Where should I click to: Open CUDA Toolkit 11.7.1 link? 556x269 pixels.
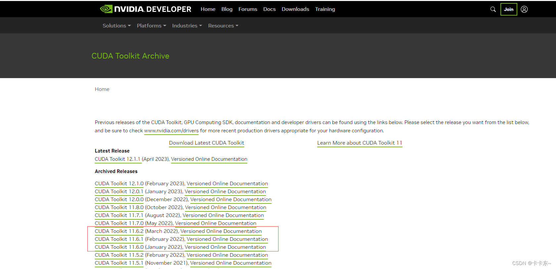(x=119, y=215)
